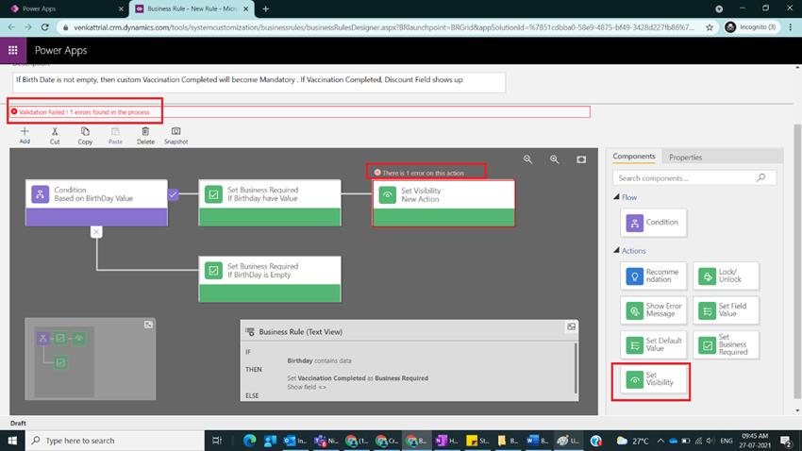Open the Windows notification center
The height and width of the screenshot is (451, 802).
[x=787, y=441]
